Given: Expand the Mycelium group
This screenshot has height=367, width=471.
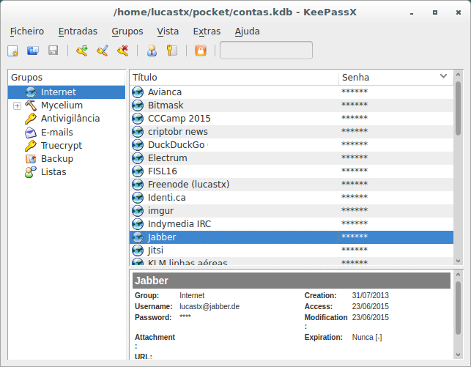Looking at the screenshot, I should tap(17, 105).
